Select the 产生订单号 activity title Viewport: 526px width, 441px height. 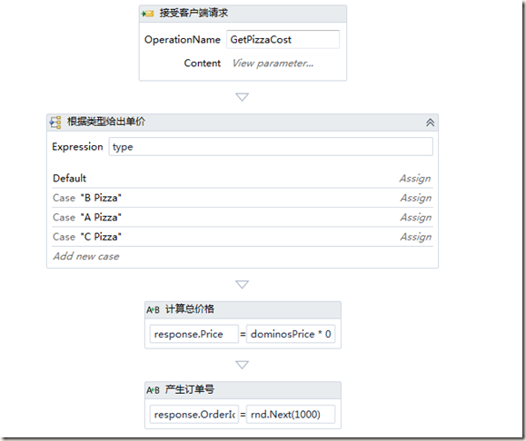click(190, 389)
